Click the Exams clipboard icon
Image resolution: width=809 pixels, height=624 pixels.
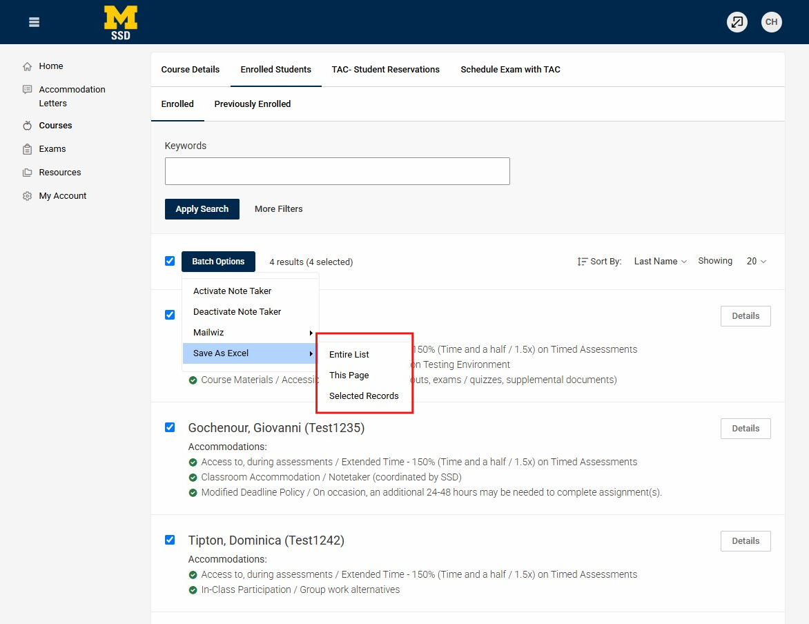pos(28,149)
